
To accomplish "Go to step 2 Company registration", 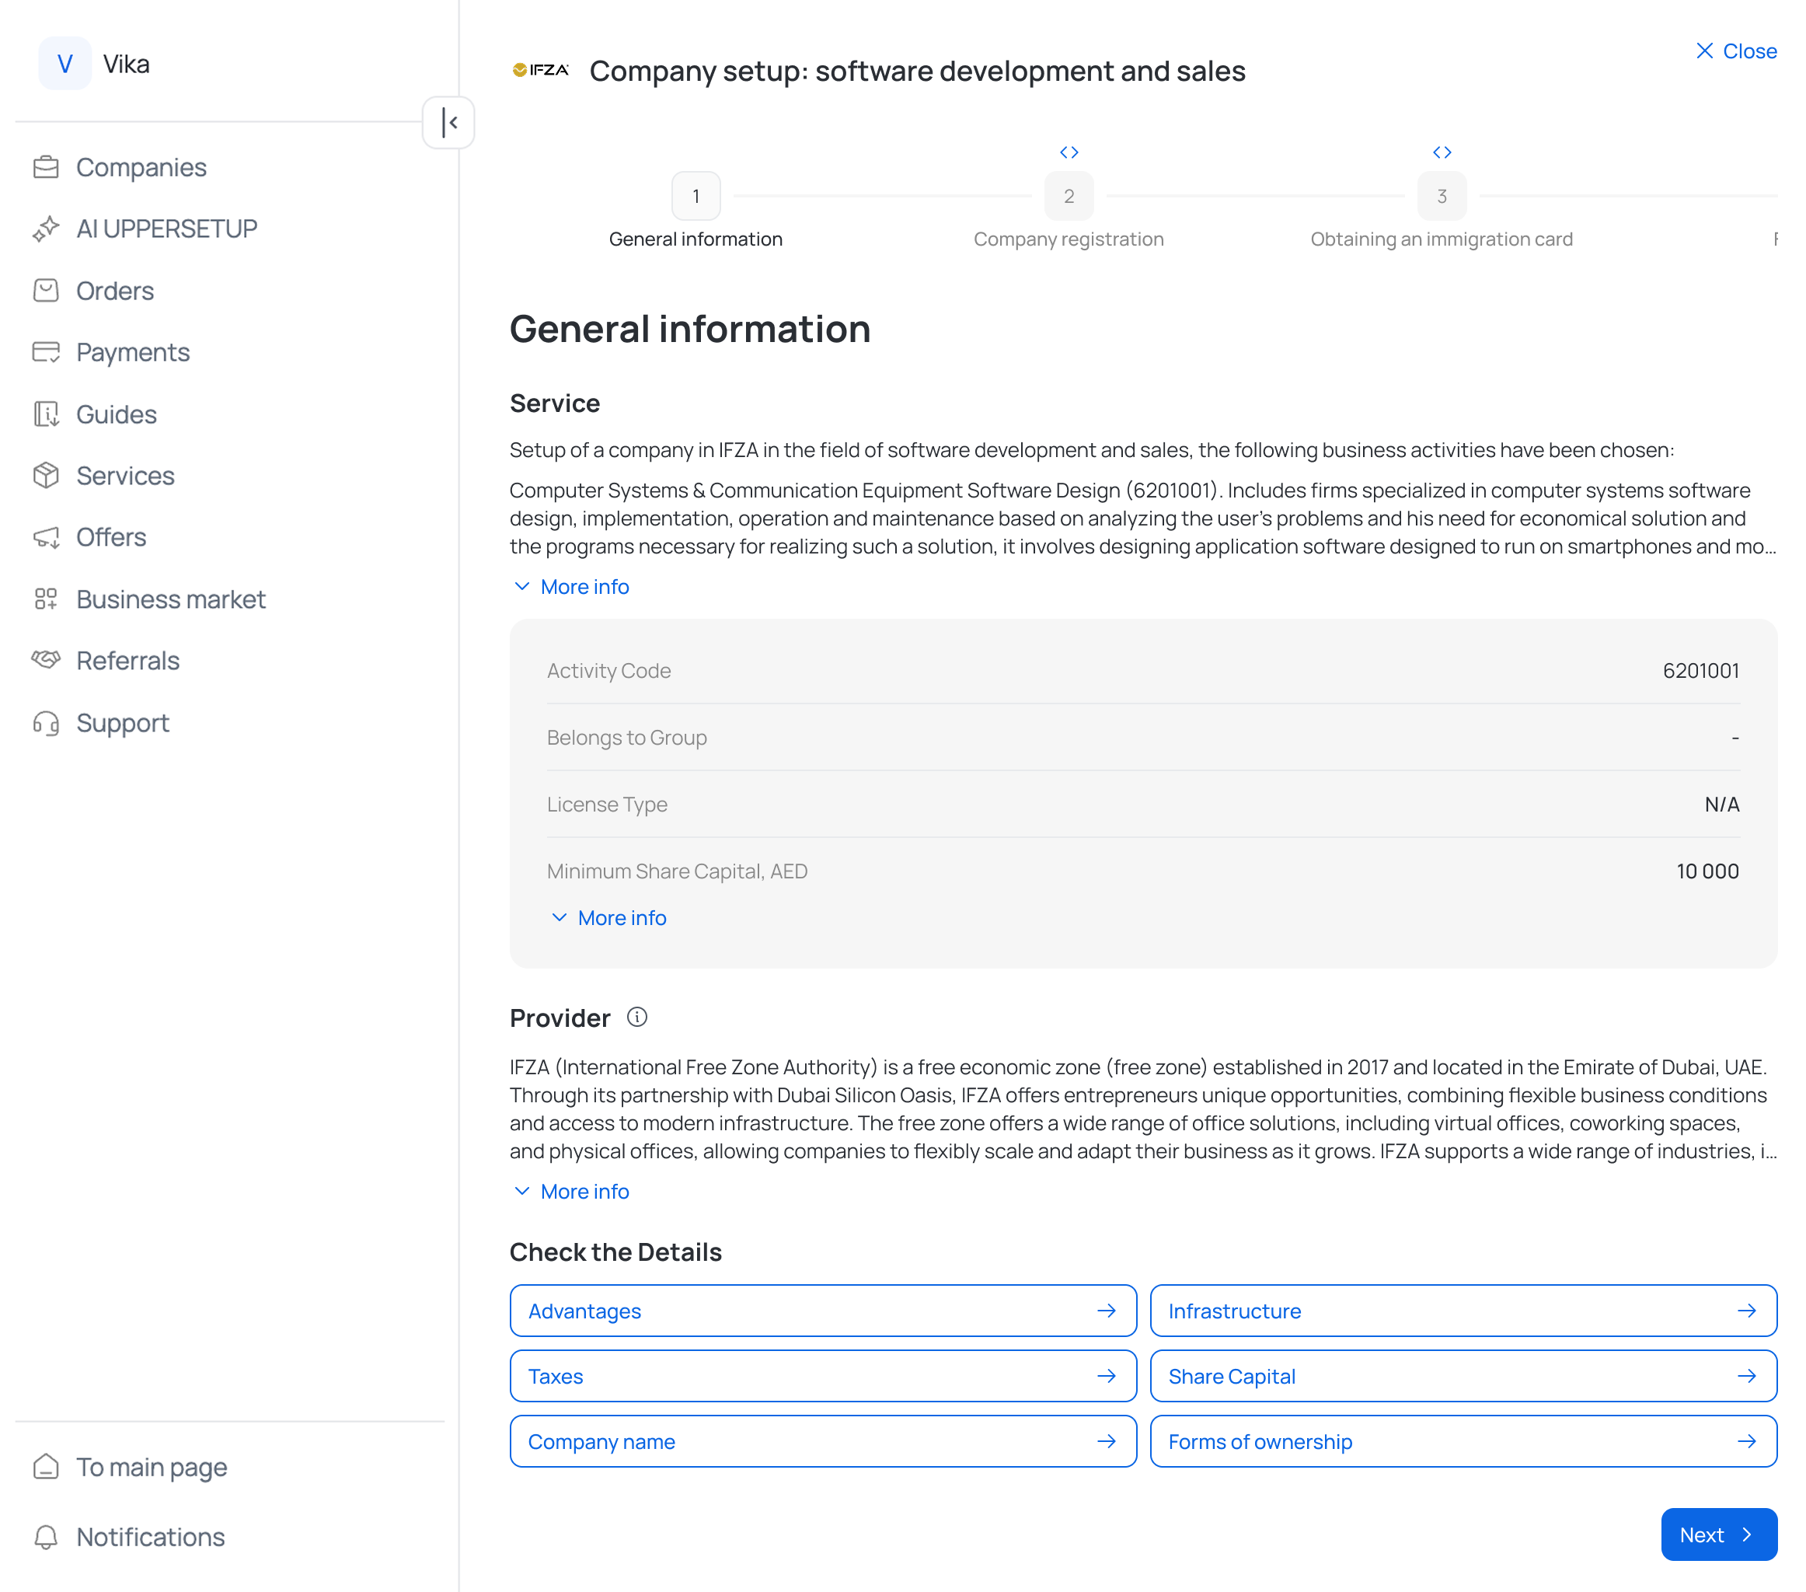I will coord(1069,196).
